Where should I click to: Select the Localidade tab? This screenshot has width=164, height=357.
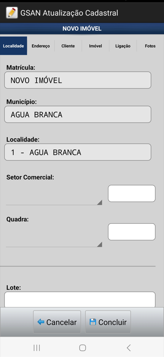click(x=13, y=46)
